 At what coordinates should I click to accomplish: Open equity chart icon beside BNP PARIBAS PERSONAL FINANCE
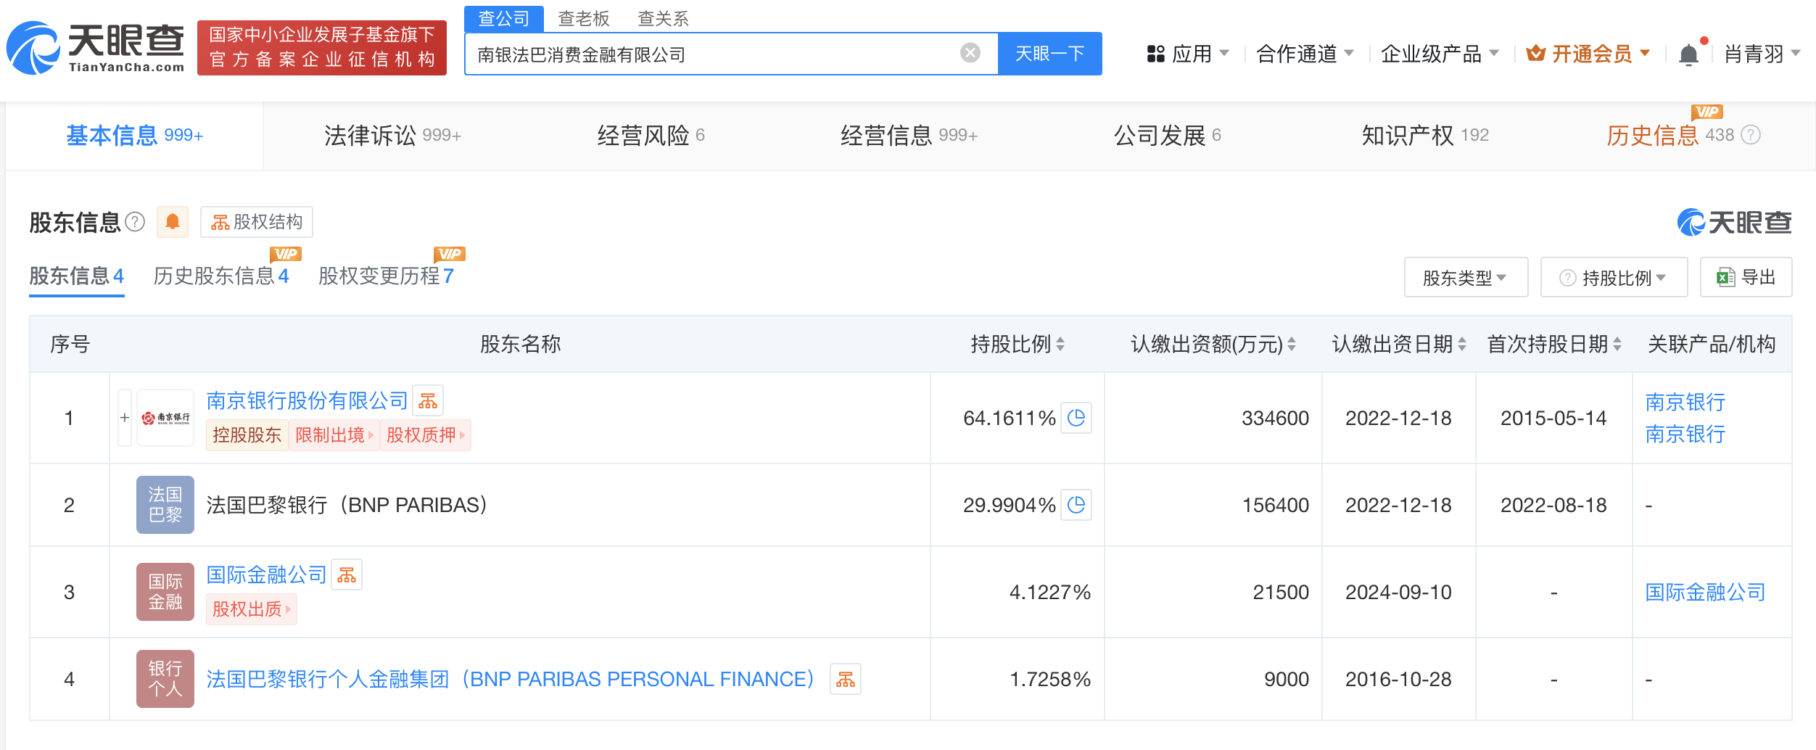[846, 679]
